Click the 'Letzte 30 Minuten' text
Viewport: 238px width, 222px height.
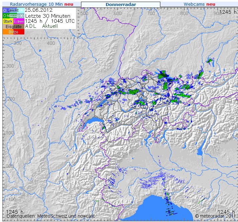pos(48,16)
